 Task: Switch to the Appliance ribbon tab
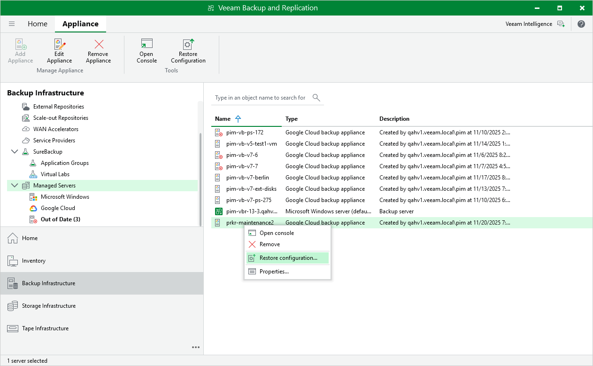pos(80,24)
